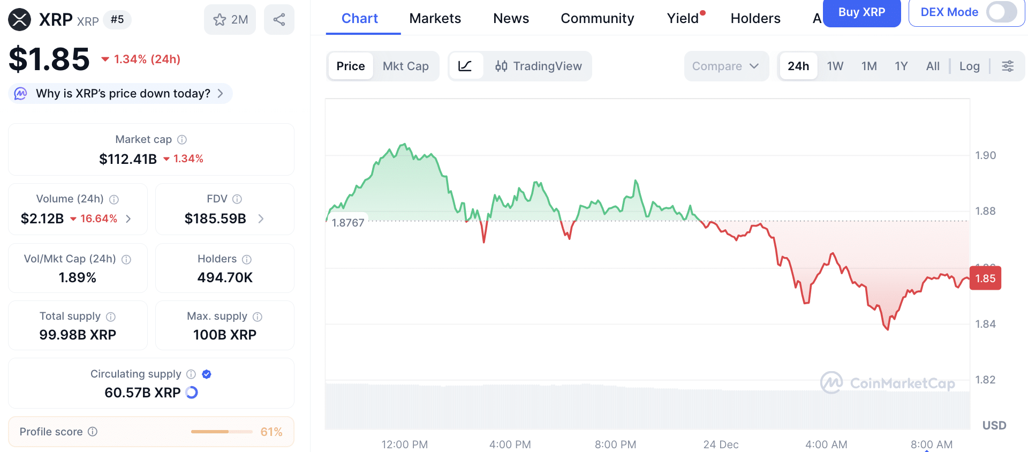Select the 24h time range
This screenshot has height=452, width=1028.
tap(798, 66)
